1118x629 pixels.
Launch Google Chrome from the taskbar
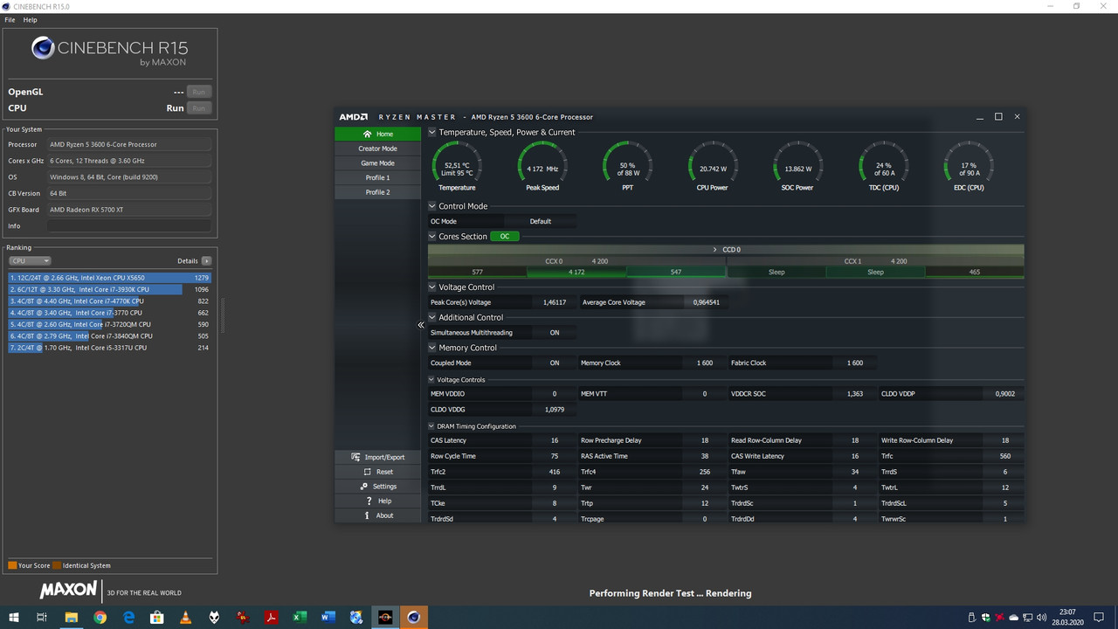coord(100,618)
